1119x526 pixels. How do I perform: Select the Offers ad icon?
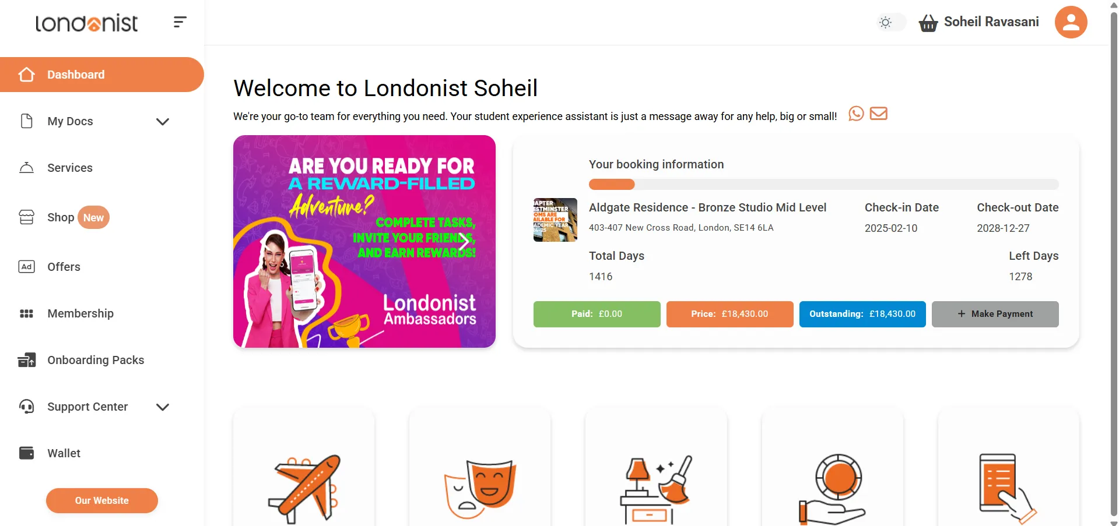[x=26, y=266]
